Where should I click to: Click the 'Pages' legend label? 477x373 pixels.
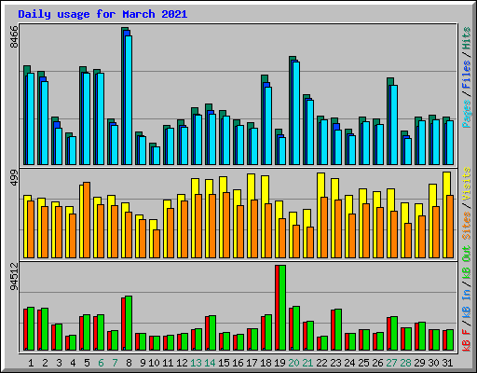[x=467, y=114]
